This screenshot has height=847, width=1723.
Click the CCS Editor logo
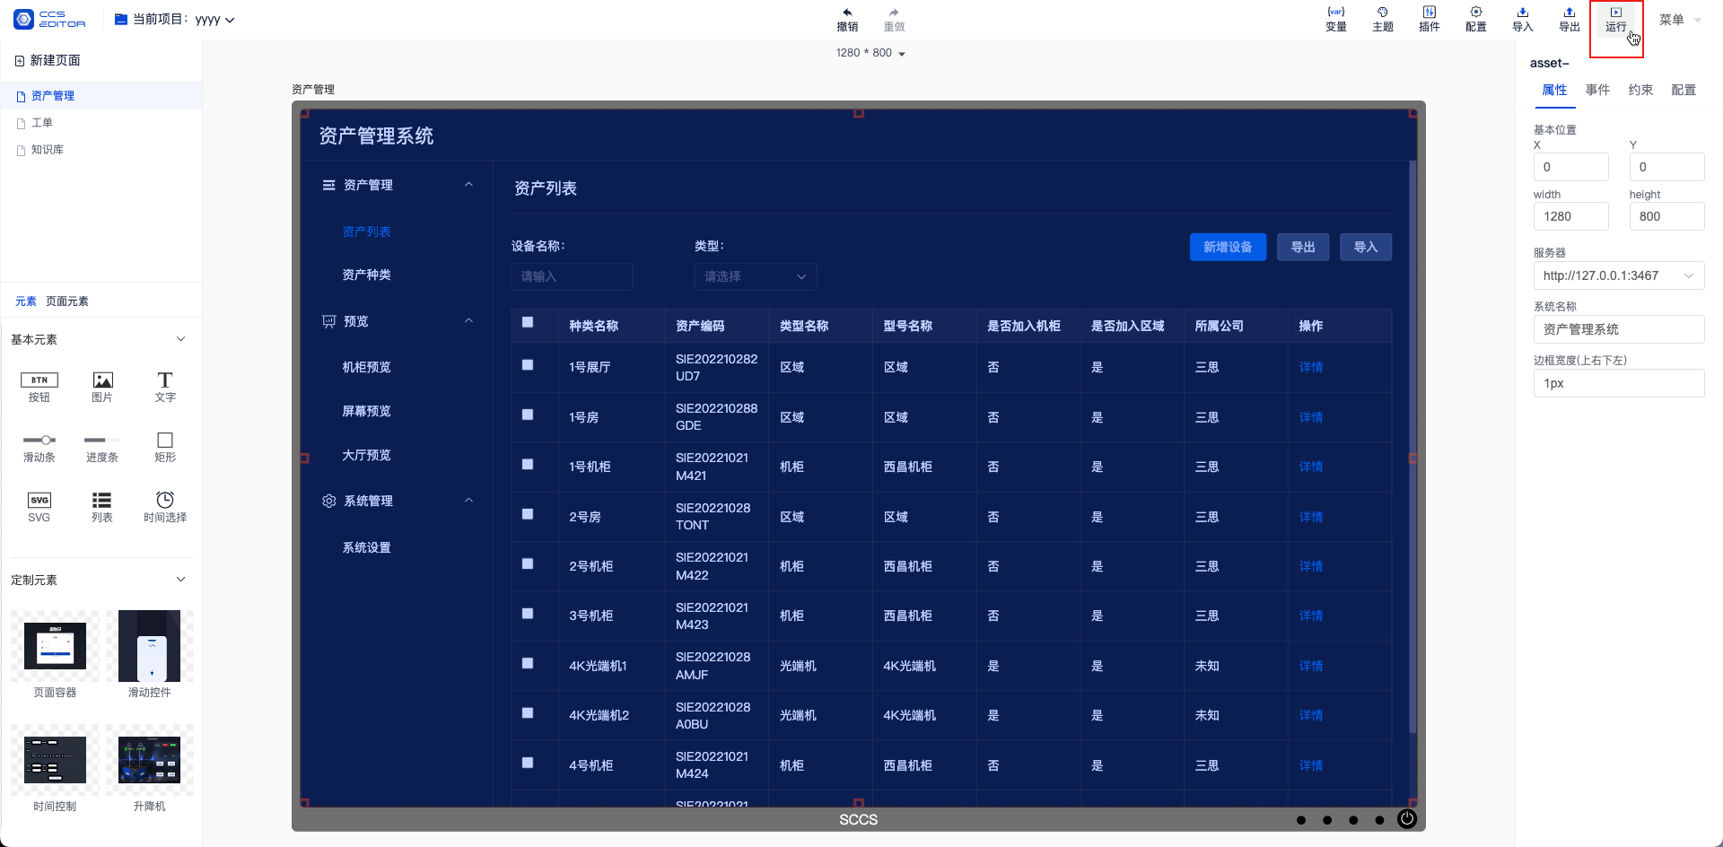pos(50,19)
